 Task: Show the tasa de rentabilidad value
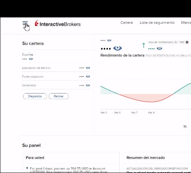[159, 48]
